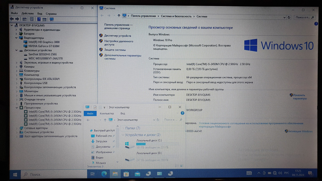The width and height of the screenshot is (322, 181).
Task: Expand the Сетевые адаптеры node
Action: (17, 128)
